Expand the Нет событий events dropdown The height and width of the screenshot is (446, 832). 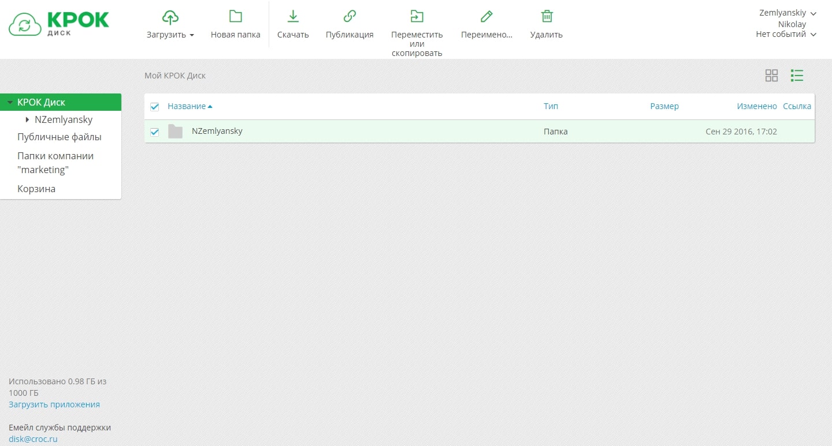pos(786,34)
